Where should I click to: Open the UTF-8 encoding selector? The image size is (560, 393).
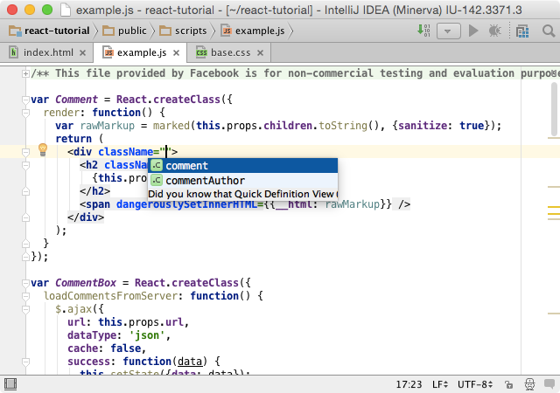pos(475,384)
